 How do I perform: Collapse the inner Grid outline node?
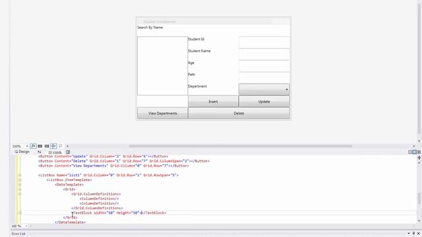[20, 190]
